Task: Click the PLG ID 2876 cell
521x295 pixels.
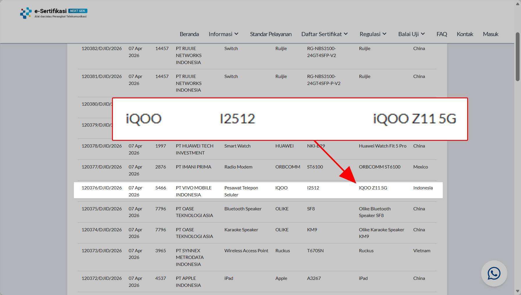Action: pos(161,167)
